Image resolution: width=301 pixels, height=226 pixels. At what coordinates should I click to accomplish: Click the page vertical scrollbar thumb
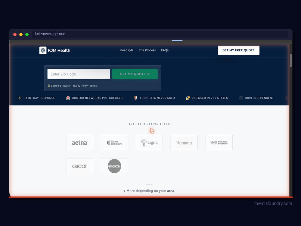[291, 61]
